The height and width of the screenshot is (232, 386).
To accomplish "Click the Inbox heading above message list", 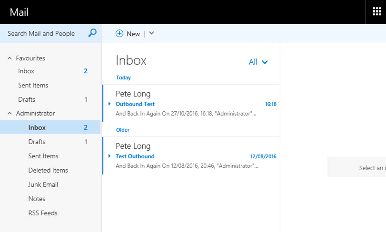I will (x=131, y=60).
